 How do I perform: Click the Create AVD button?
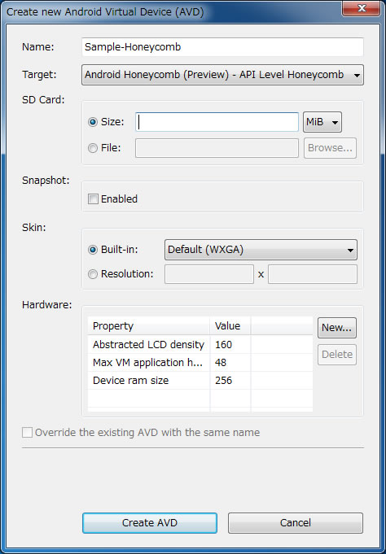pos(150,523)
